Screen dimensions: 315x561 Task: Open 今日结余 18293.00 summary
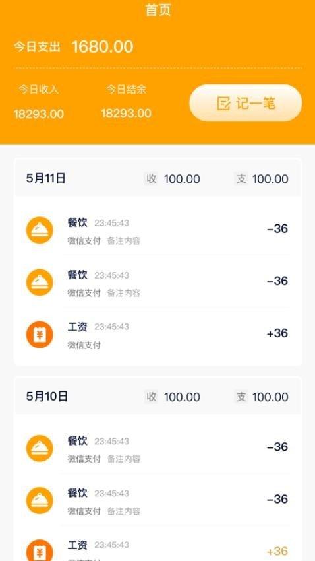(x=126, y=102)
